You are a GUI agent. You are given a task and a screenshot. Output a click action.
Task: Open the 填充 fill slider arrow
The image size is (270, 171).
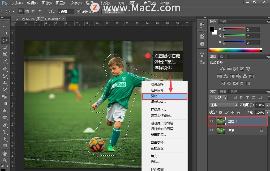coord(267,113)
